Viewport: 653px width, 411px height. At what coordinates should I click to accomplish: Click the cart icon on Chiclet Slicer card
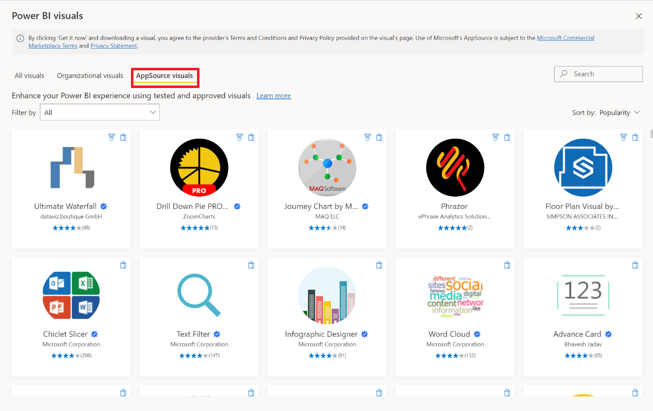pos(123,264)
